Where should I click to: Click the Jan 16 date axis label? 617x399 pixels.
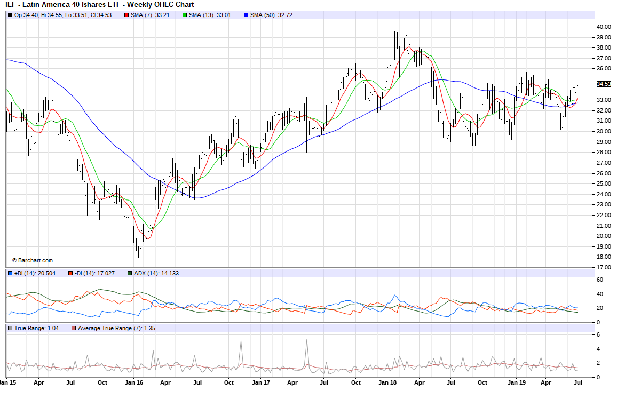(134, 382)
